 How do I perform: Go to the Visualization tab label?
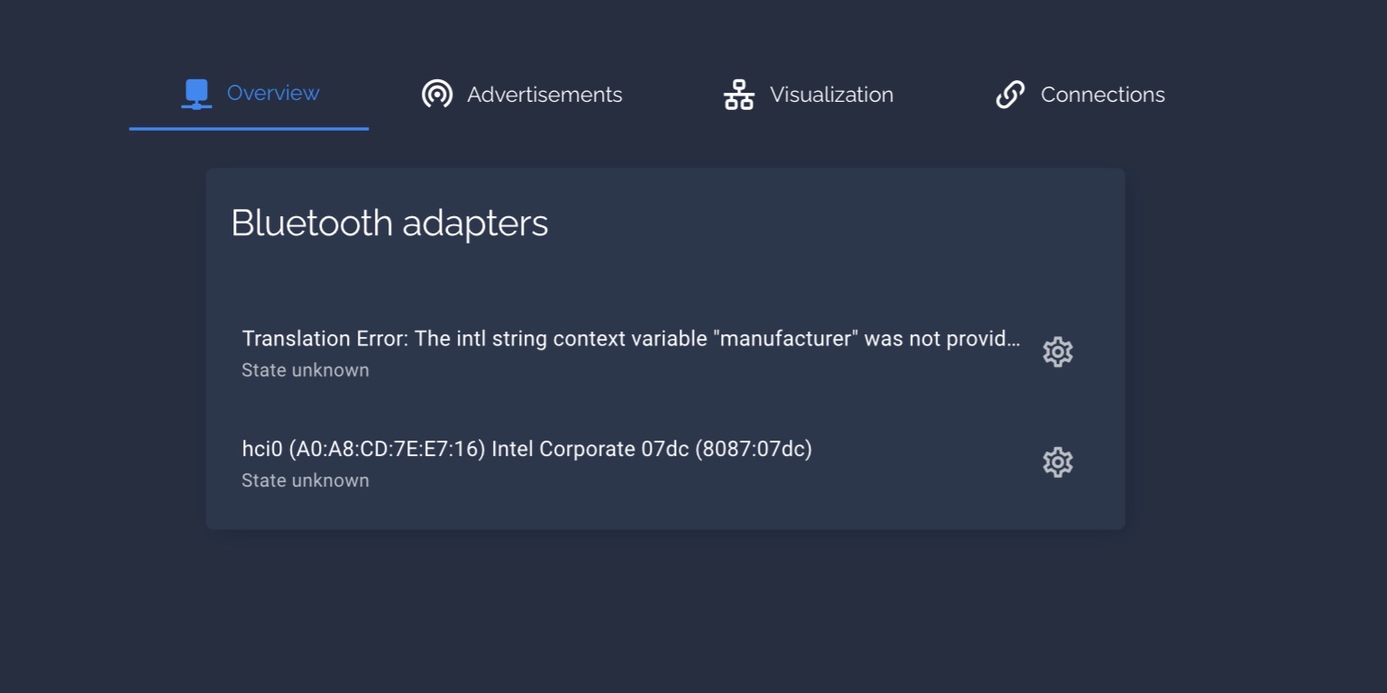pyautogui.click(x=831, y=95)
